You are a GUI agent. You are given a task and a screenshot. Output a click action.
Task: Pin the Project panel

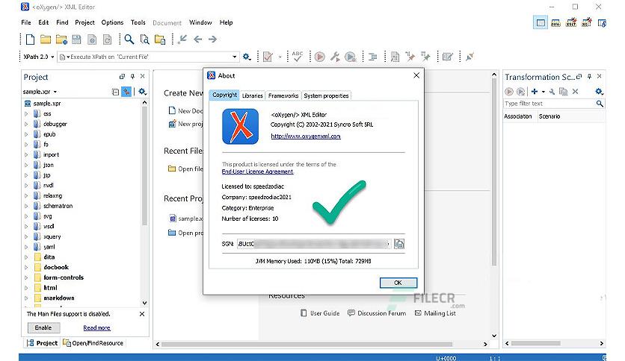point(132,76)
